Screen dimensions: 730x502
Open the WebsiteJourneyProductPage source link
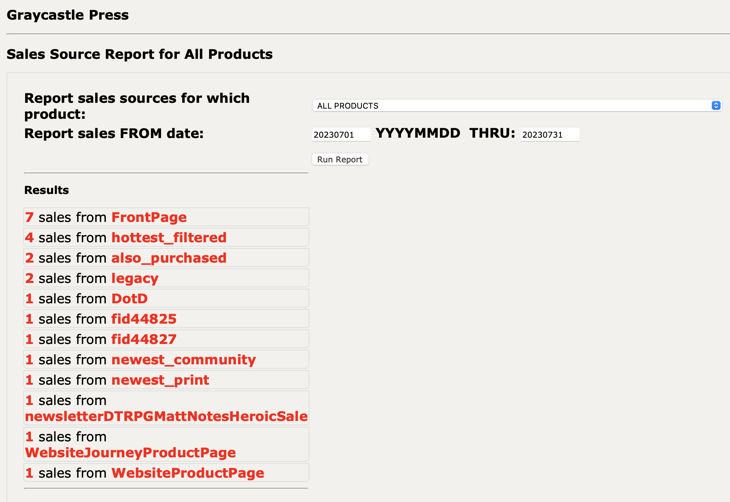click(x=130, y=453)
